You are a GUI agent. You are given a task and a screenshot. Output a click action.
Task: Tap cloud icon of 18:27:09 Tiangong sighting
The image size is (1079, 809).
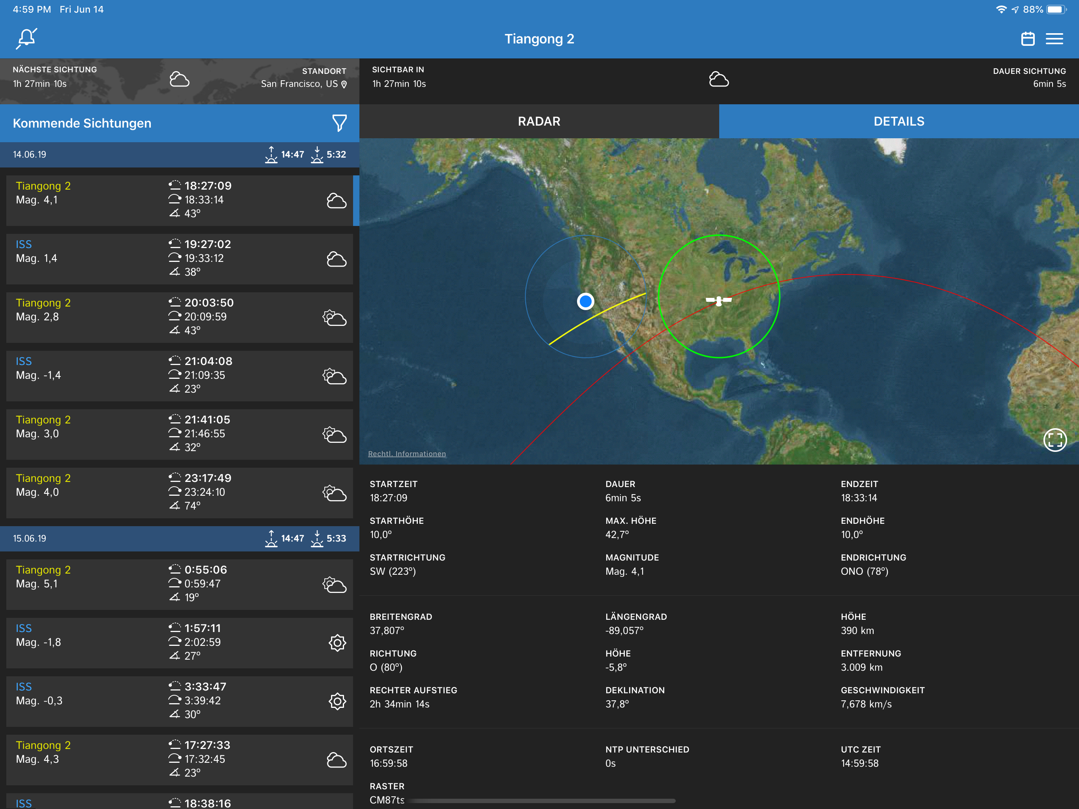336,201
